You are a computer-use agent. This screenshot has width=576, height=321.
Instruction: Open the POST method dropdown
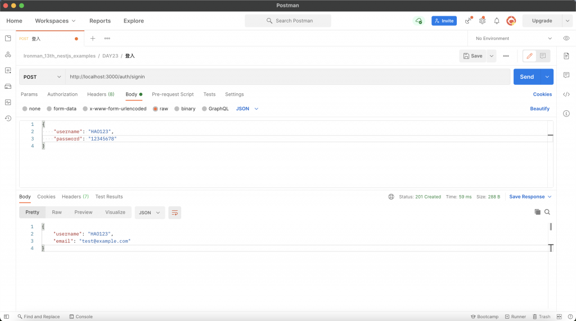42,77
